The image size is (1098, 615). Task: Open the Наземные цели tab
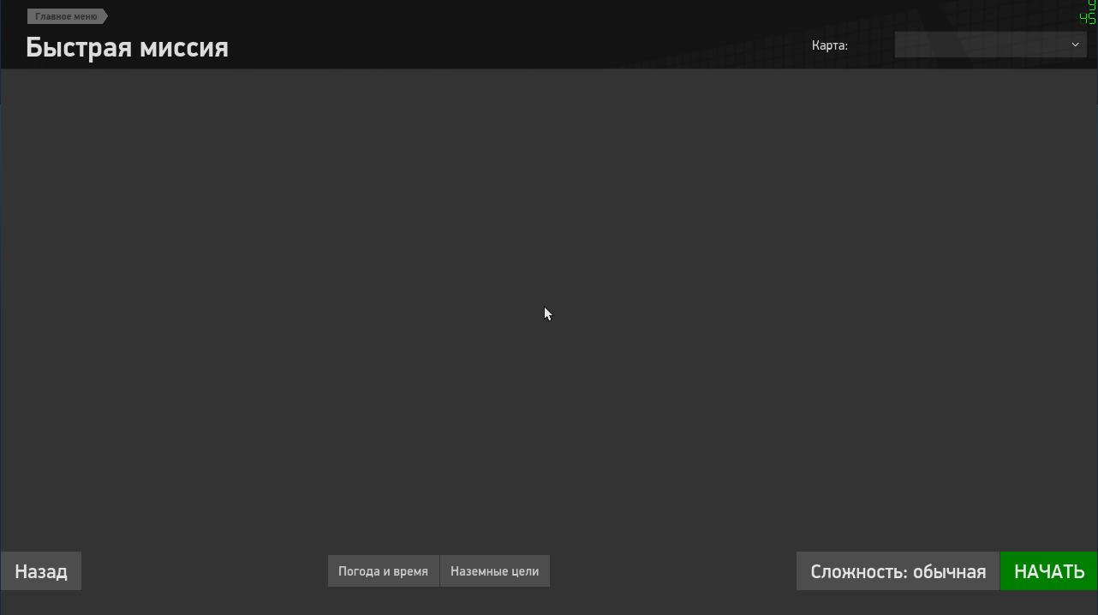(495, 571)
